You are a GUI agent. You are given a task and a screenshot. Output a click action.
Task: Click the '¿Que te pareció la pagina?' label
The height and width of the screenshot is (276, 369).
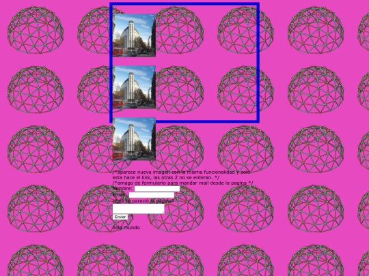pyautogui.click(x=143, y=201)
